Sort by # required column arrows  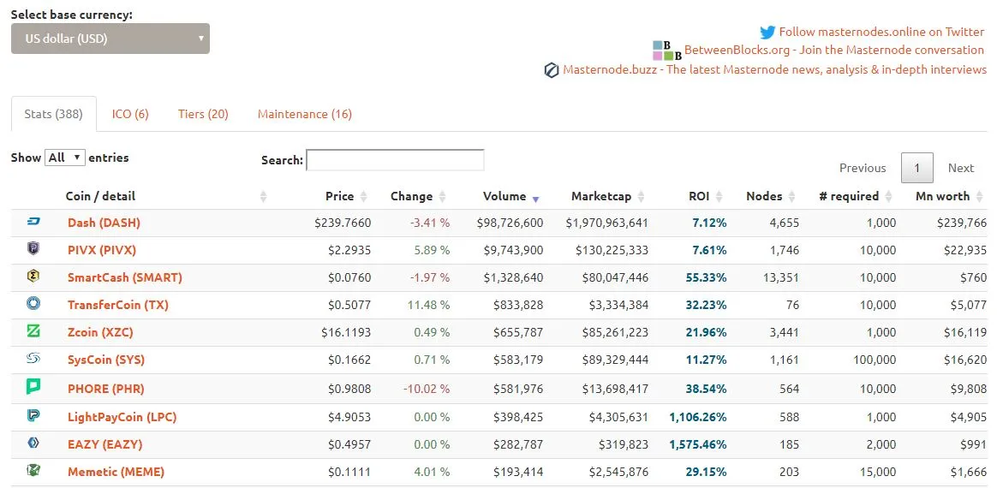click(x=888, y=196)
